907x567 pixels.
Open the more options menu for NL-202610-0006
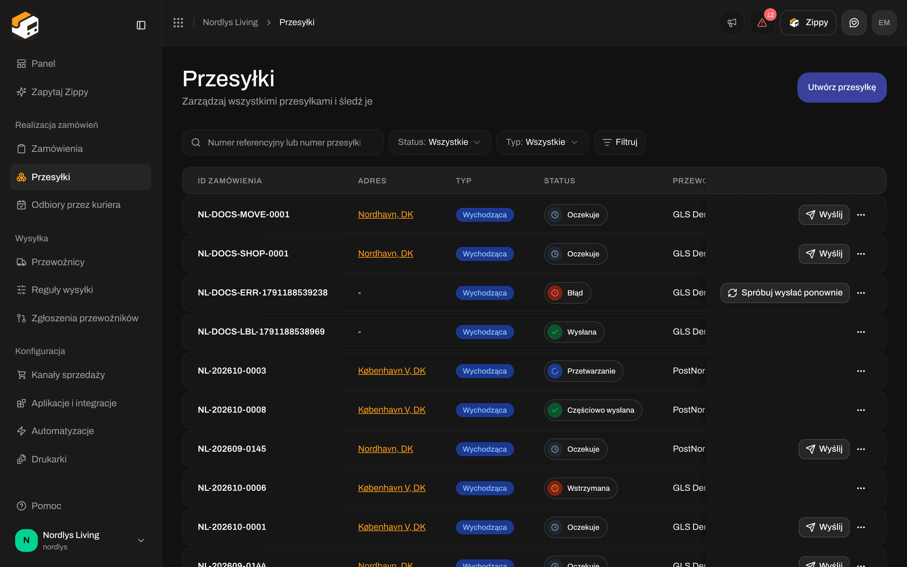861,488
